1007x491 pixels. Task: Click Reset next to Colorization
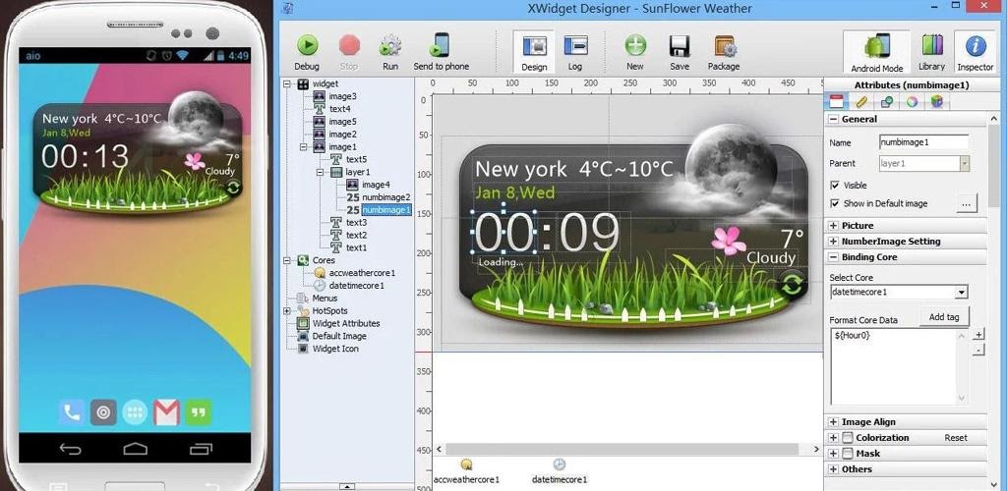956,438
